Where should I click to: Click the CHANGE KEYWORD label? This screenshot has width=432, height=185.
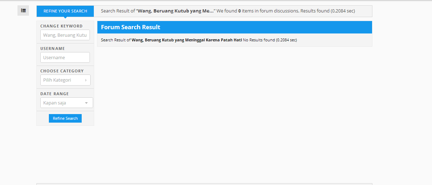[61, 26]
